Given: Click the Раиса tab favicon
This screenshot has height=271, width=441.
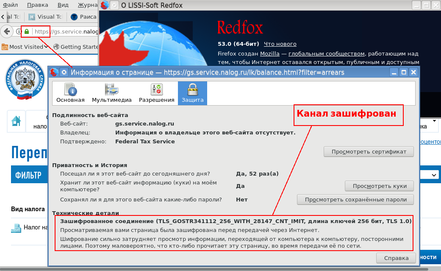Looking at the screenshot, I should coord(74,17).
